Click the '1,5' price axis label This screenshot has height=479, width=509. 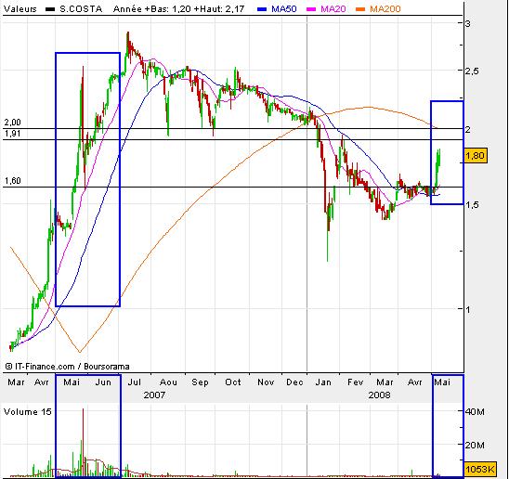pos(472,205)
